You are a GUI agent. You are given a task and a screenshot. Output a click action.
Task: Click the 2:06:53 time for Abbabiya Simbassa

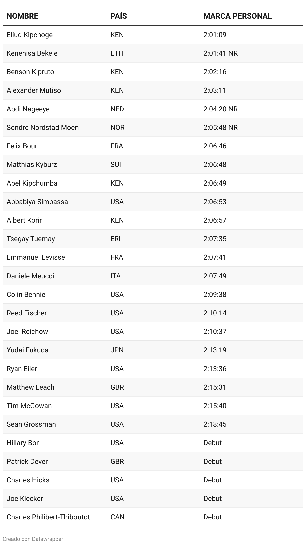point(215,202)
